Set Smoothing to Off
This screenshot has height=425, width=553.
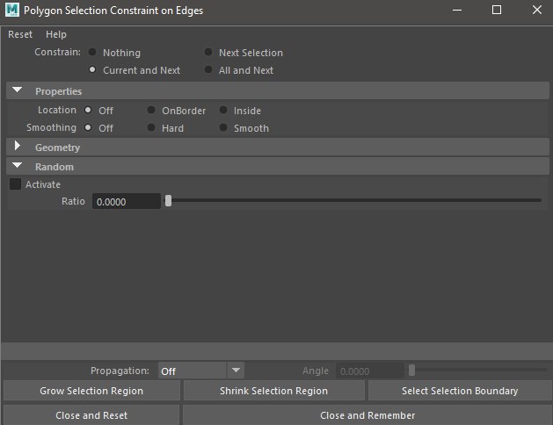pos(88,127)
